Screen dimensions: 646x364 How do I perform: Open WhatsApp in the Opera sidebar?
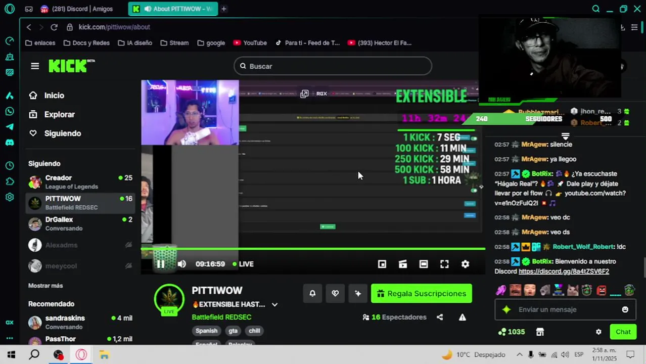click(10, 111)
